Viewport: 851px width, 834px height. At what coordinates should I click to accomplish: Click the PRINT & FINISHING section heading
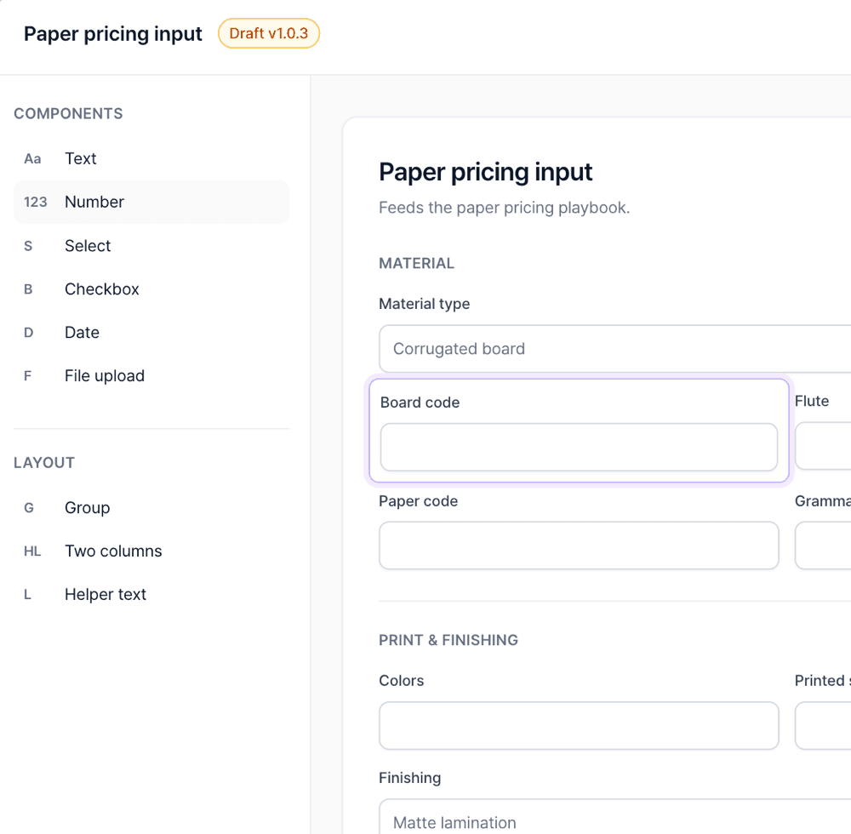[448, 640]
